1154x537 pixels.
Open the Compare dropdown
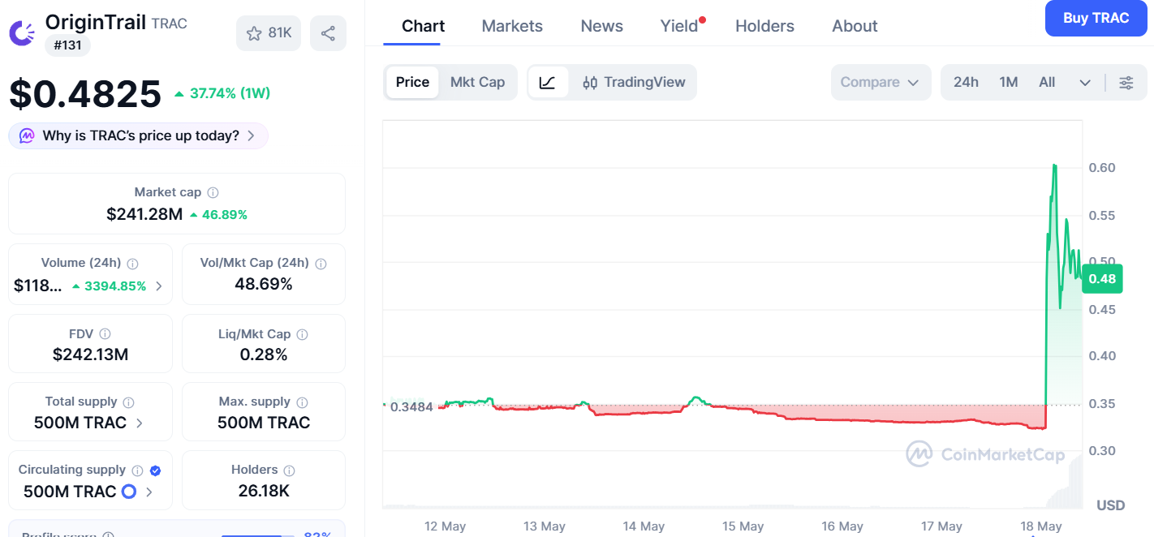pos(881,82)
